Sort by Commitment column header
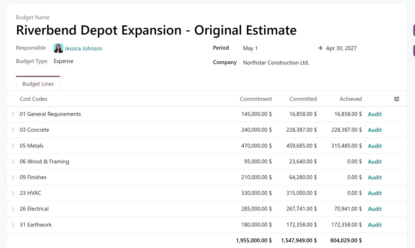This screenshot has height=248, width=415. click(256, 99)
